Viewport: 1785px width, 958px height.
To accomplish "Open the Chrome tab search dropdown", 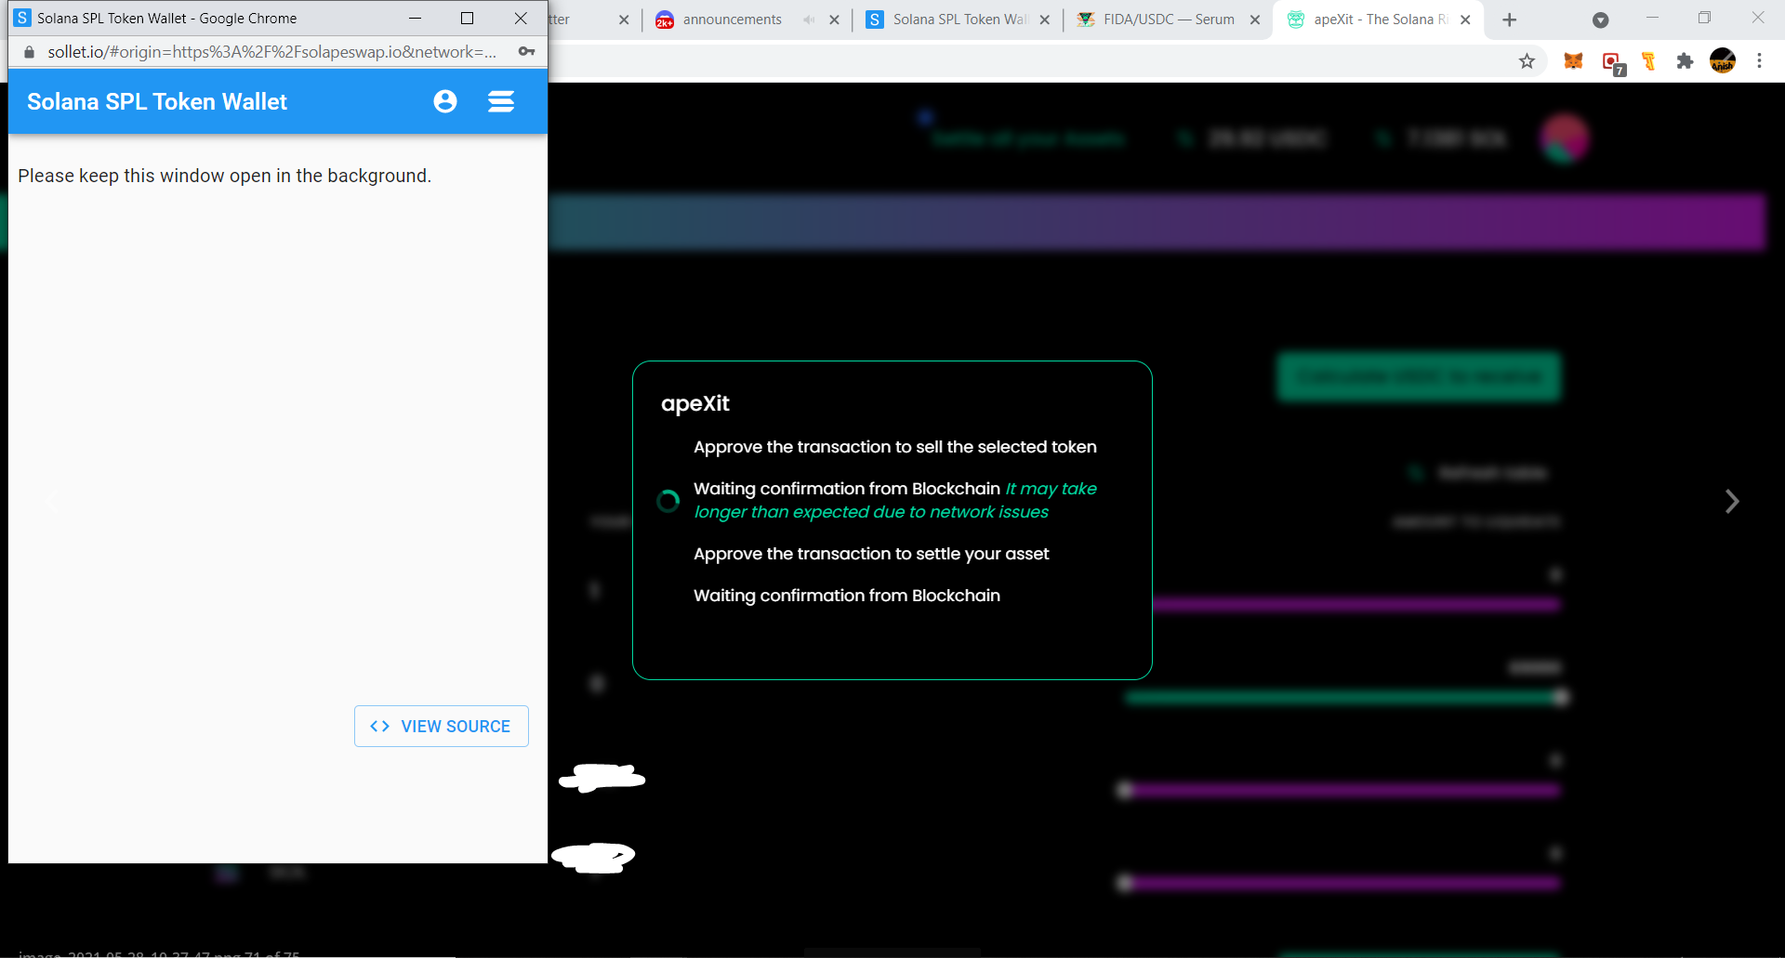I will (x=1600, y=20).
